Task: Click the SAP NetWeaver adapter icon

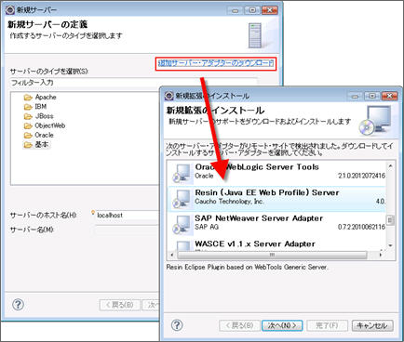Action: pos(182,225)
